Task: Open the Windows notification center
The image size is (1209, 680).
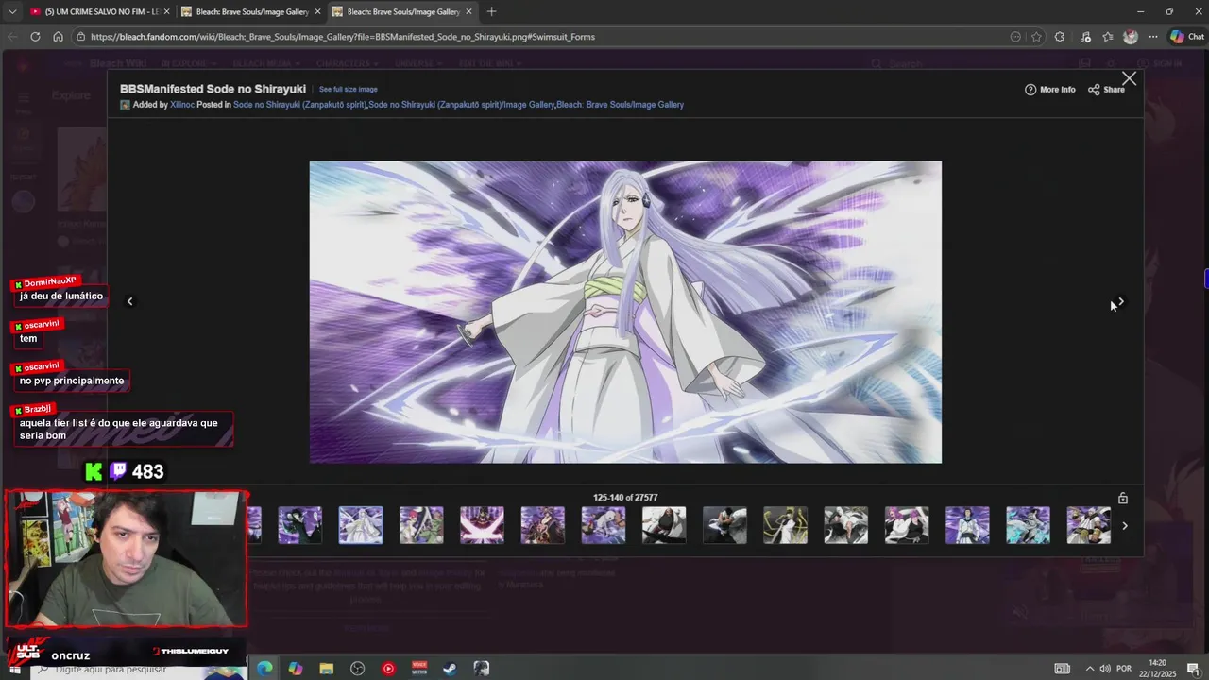Action: pyautogui.click(x=1193, y=669)
